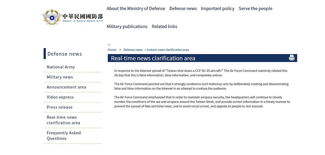Open National Army sidebar link
This screenshot has width=325, height=155.
click(x=61, y=67)
